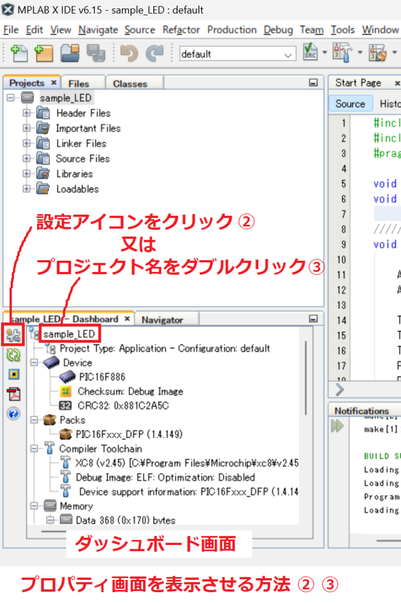
Task: Open the Edit menu
Action: coord(34,29)
